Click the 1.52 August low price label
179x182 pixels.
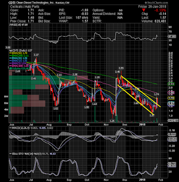coord(56,109)
